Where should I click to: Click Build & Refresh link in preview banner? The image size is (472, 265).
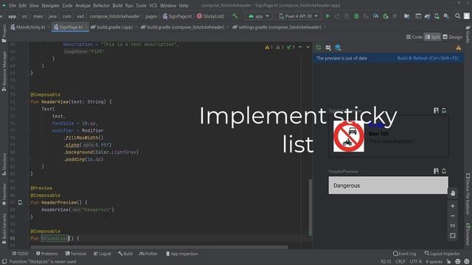coord(428,58)
